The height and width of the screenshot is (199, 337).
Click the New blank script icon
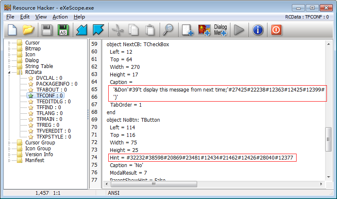tap(12, 30)
